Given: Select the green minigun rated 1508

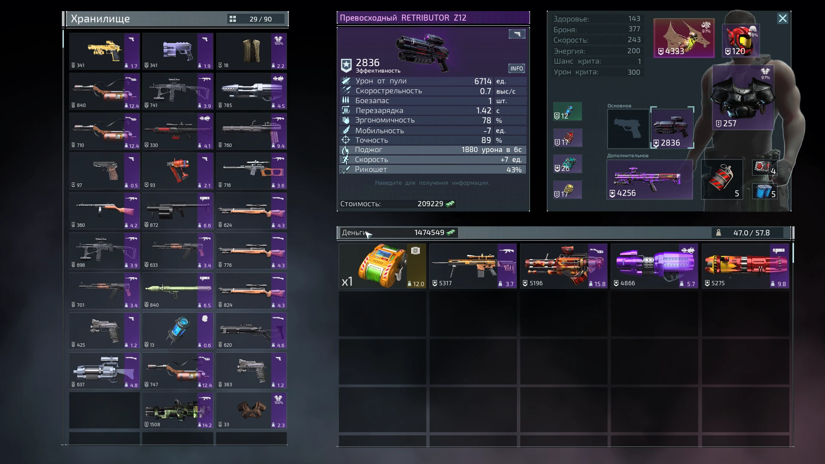Looking at the screenshot, I should (x=177, y=411).
